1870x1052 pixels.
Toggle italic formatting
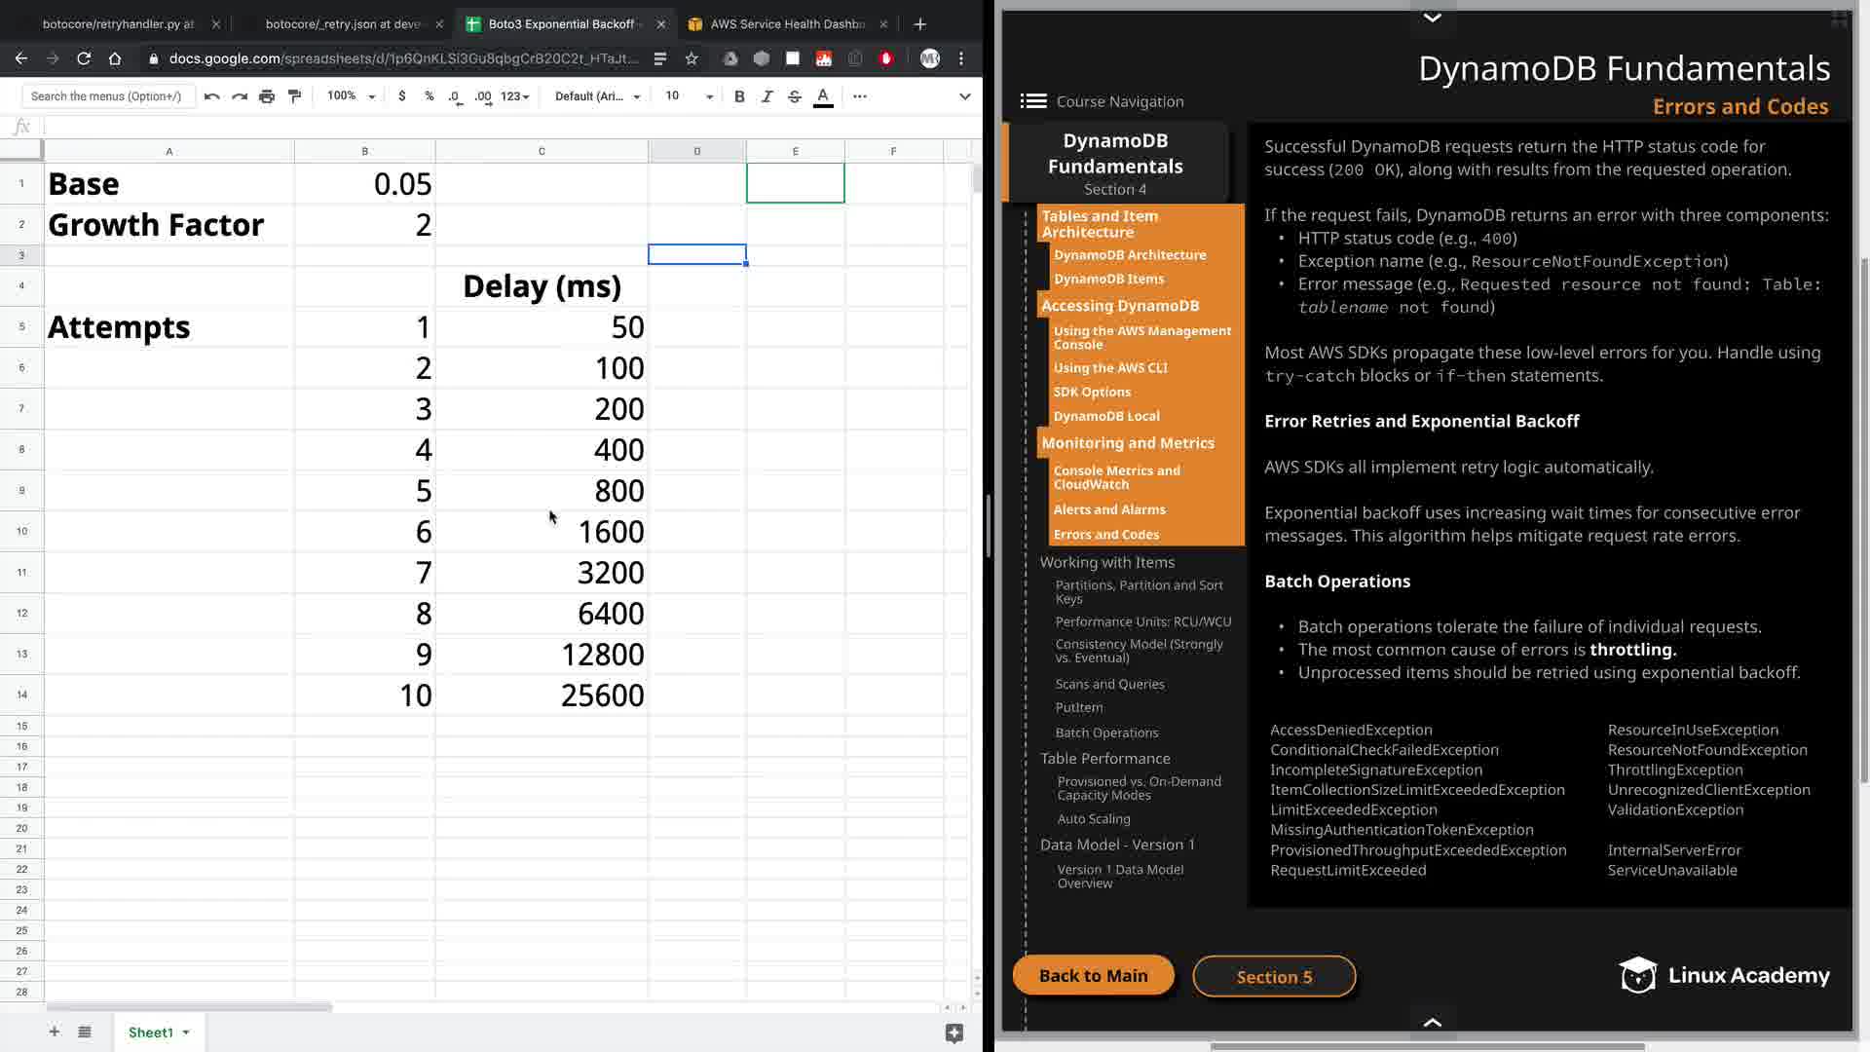[767, 96]
